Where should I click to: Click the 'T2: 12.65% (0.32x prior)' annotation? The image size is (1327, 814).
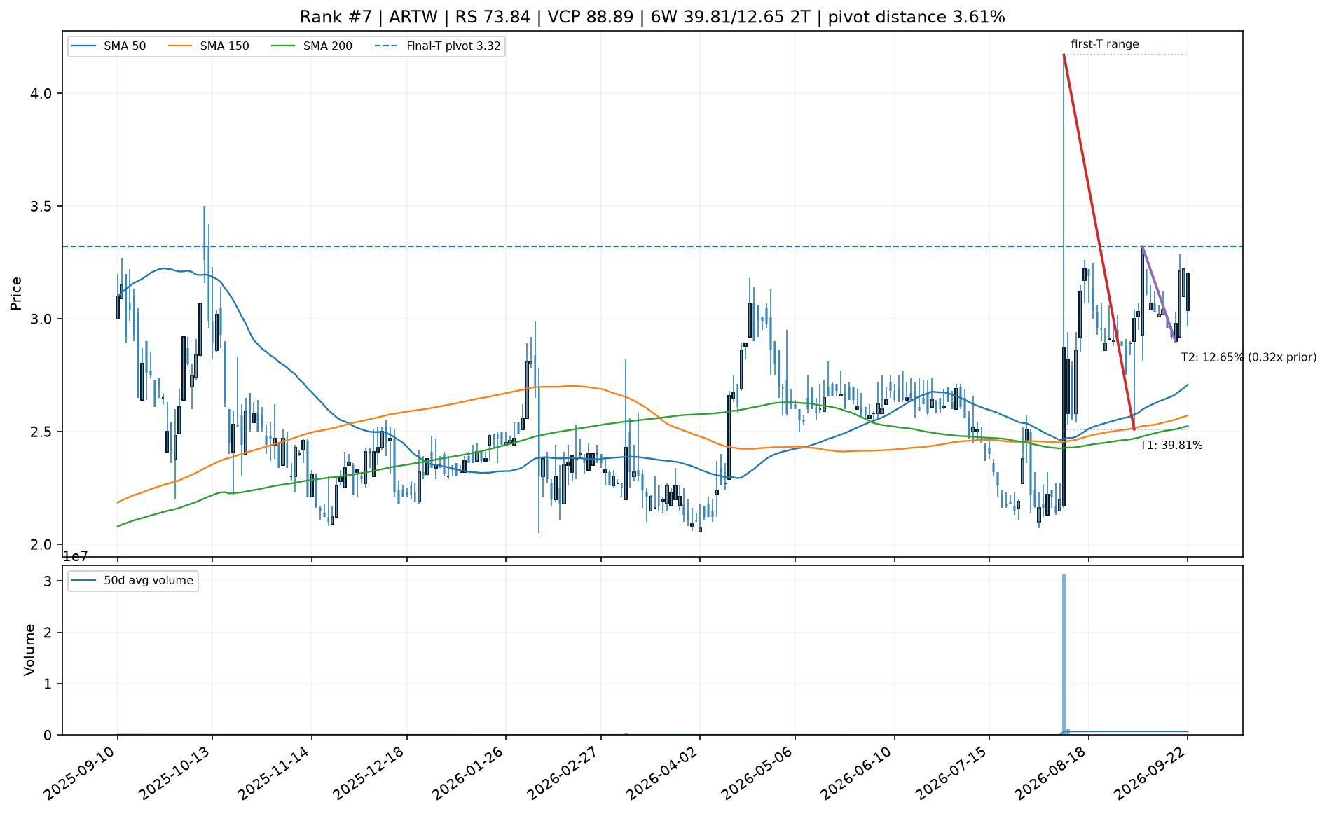1249,357
